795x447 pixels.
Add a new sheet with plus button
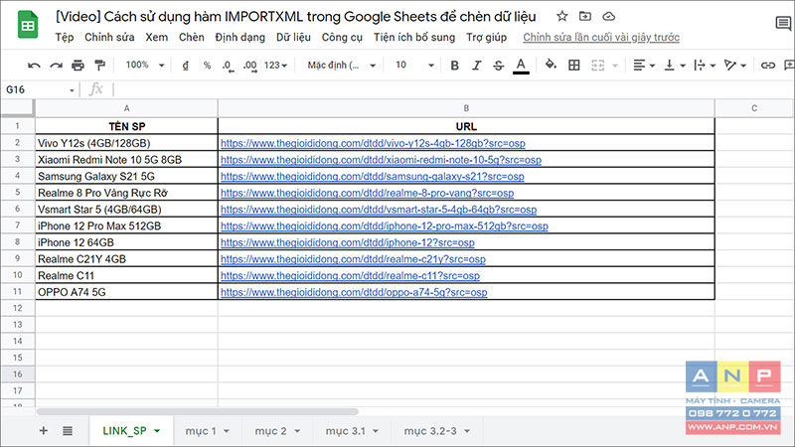pyautogui.click(x=44, y=431)
